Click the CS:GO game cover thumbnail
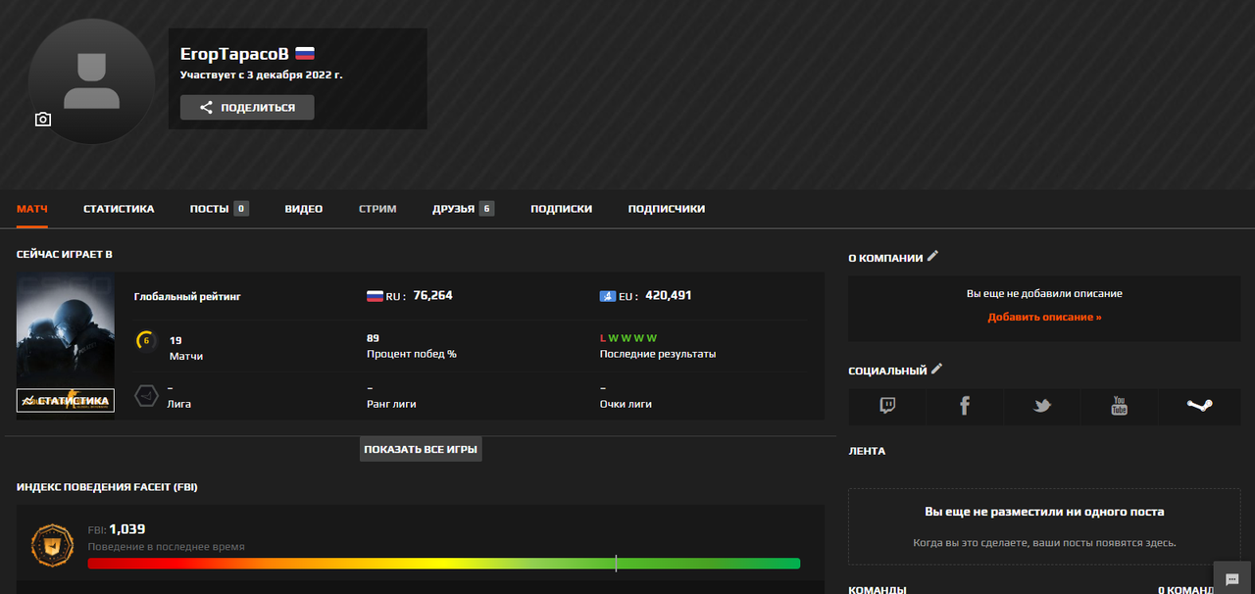This screenshot has height=594, width=1255. [x=66, y=333]
